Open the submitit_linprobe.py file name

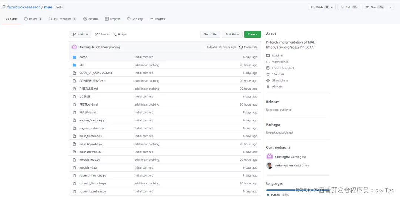pos(93,183)
